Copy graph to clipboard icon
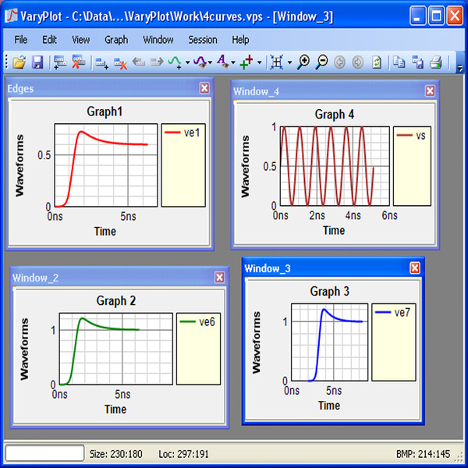The image size is (468, 468). tap(399, 62)
